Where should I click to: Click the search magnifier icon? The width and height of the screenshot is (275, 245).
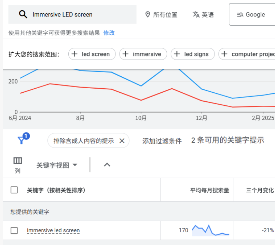point(23,14)
